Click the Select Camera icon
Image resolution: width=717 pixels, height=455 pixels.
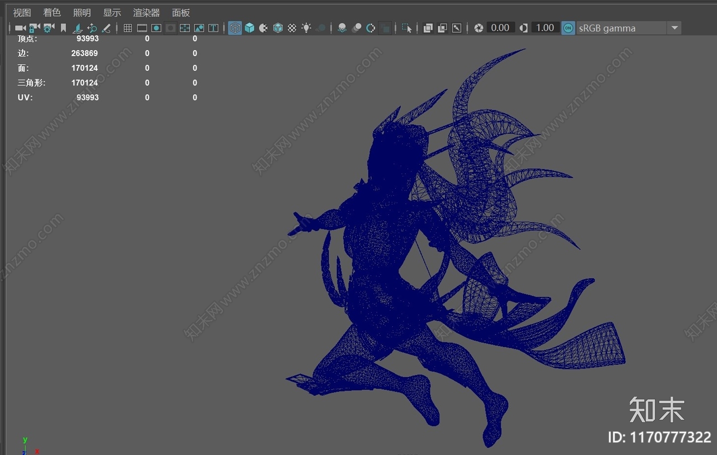click(20, 28)
